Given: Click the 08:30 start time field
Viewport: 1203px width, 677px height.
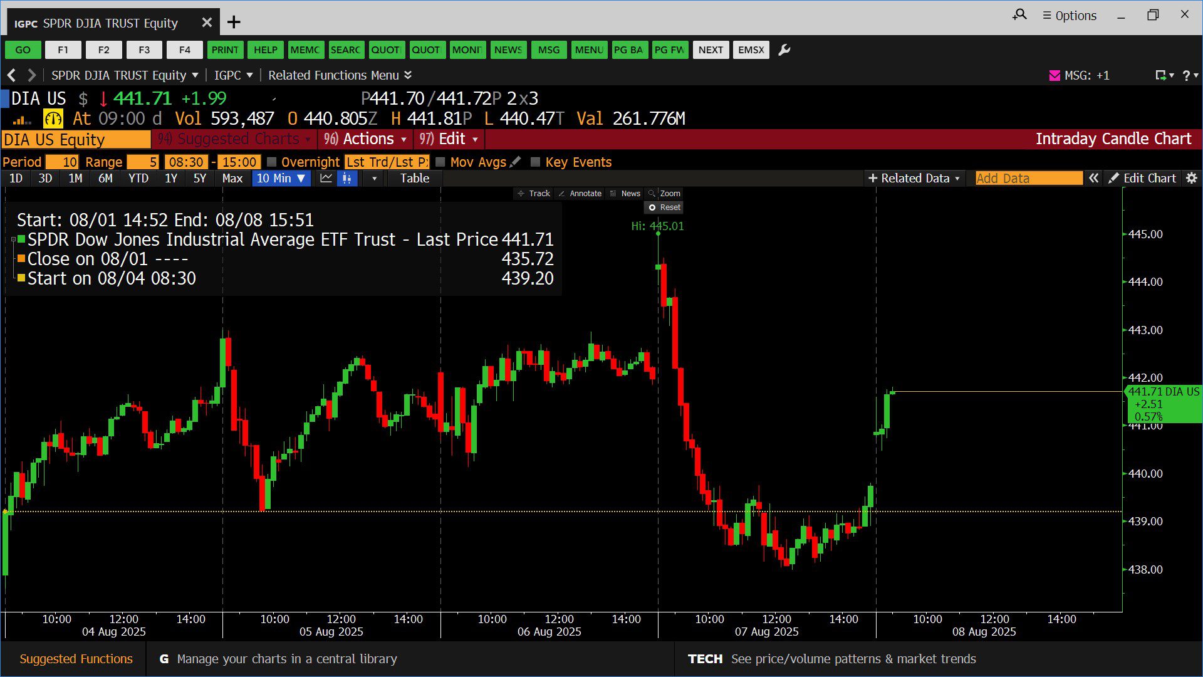Looking at the screenshot, I should 186,162.
